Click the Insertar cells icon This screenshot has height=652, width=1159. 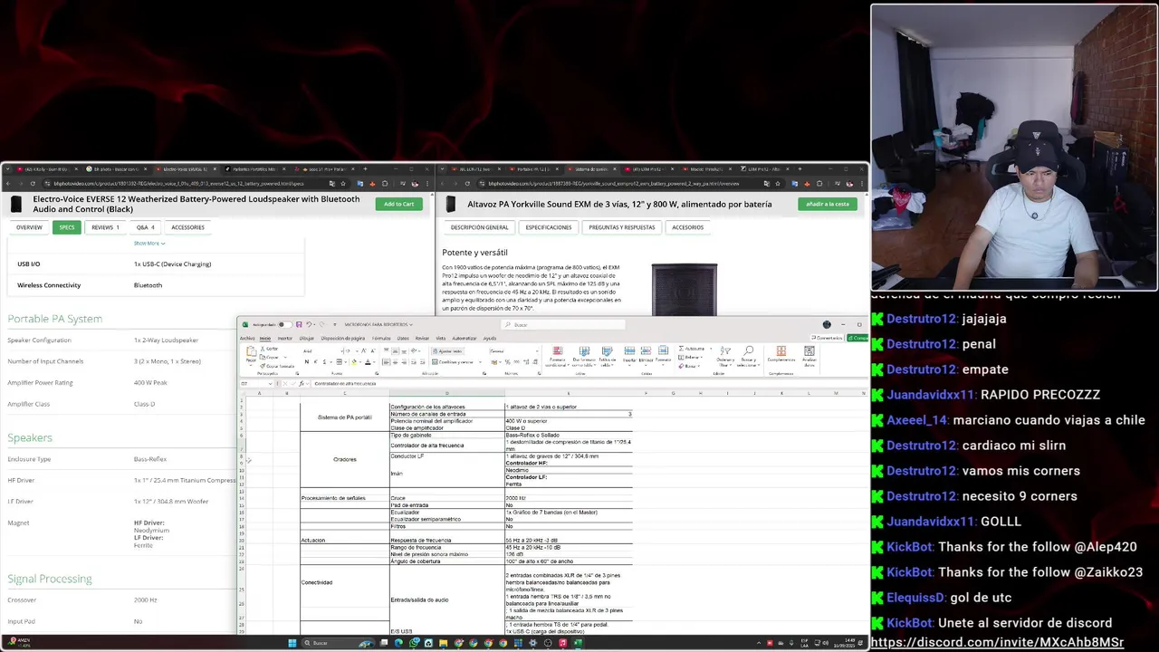(x=629, y=352)
